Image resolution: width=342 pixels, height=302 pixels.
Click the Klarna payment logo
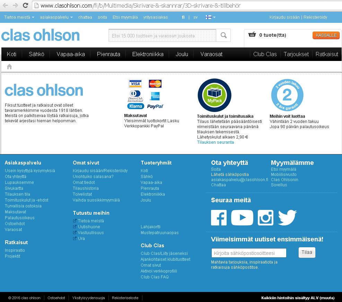[136, 106]
